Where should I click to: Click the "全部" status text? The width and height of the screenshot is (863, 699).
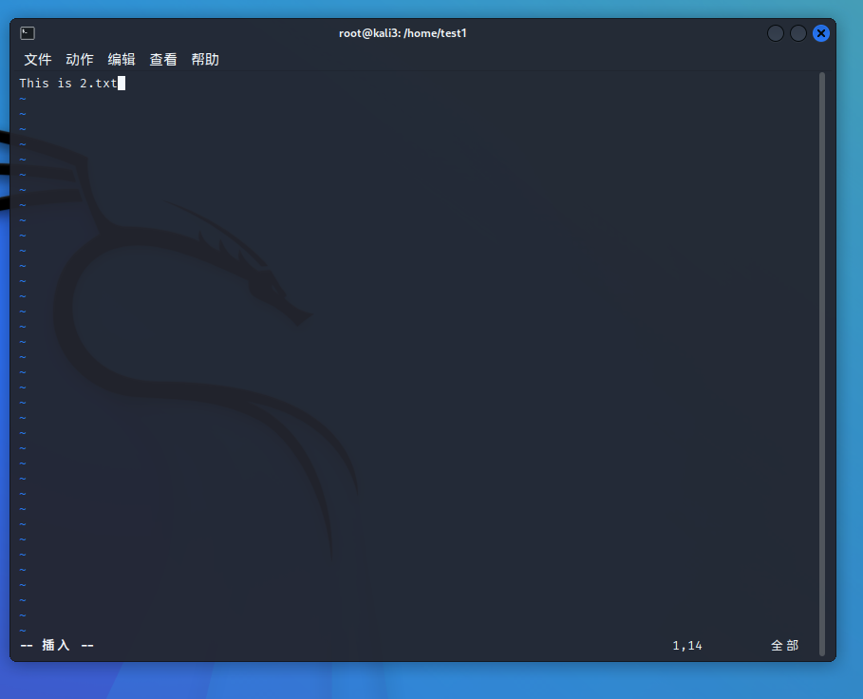pyautogui.click(x=784, y=645)
